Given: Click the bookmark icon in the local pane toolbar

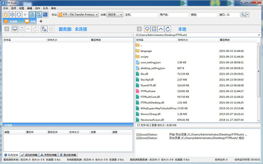Looking at the screenshot, I should [154, 29].
